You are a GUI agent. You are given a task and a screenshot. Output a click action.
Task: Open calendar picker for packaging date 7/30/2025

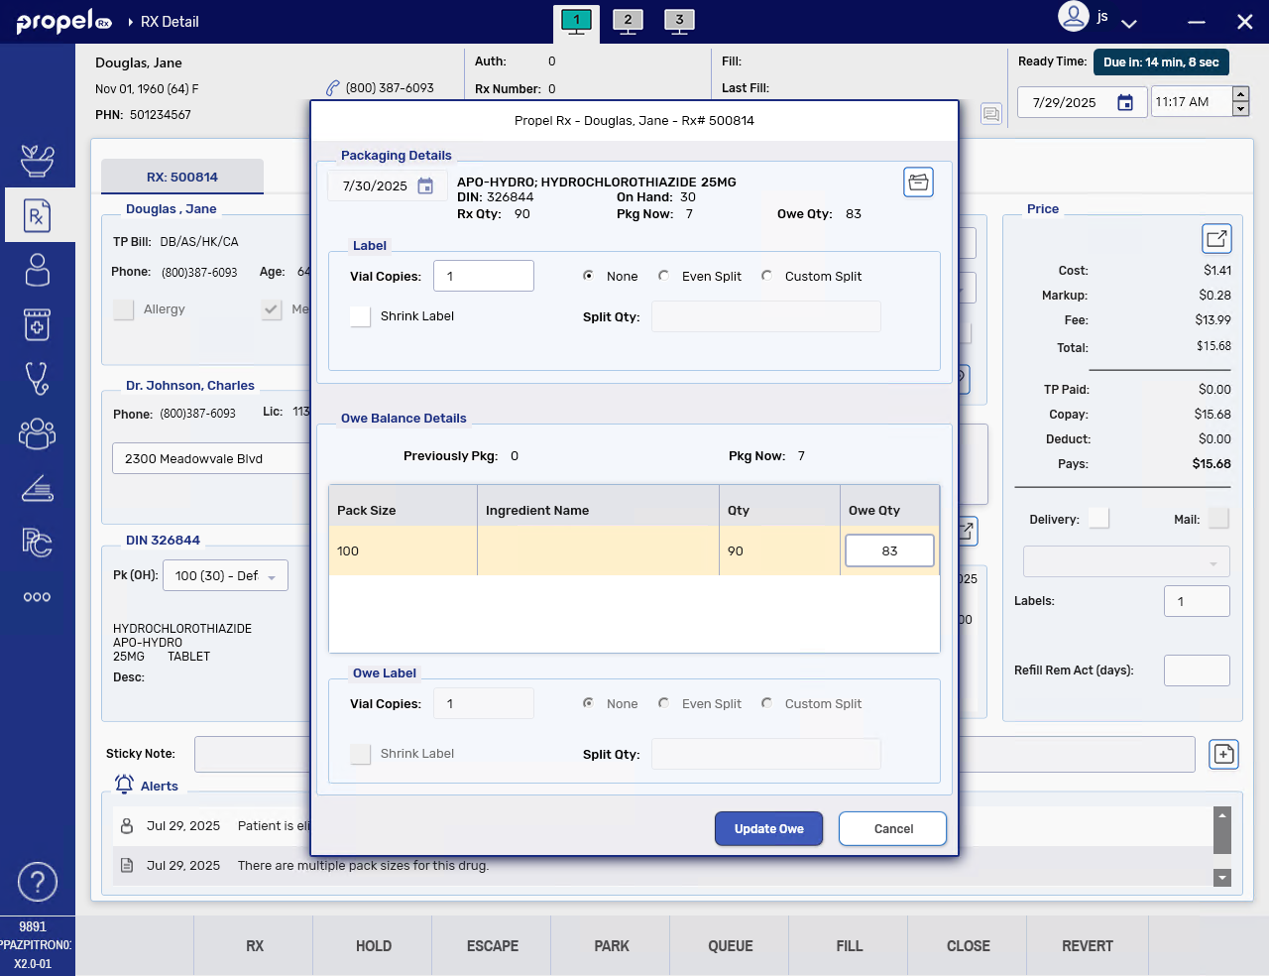[425, 186]
